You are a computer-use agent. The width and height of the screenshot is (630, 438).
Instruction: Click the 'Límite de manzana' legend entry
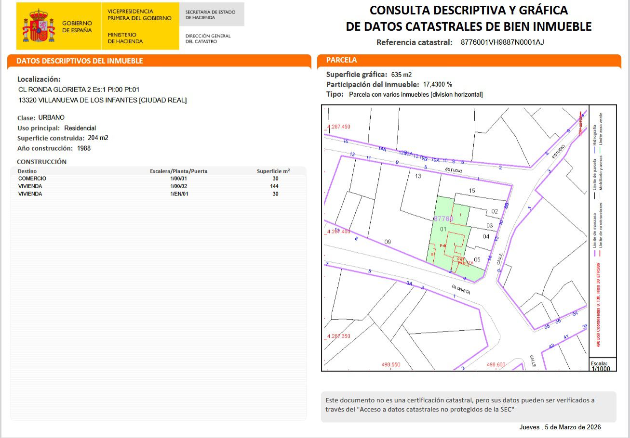[x=595, y=236]
